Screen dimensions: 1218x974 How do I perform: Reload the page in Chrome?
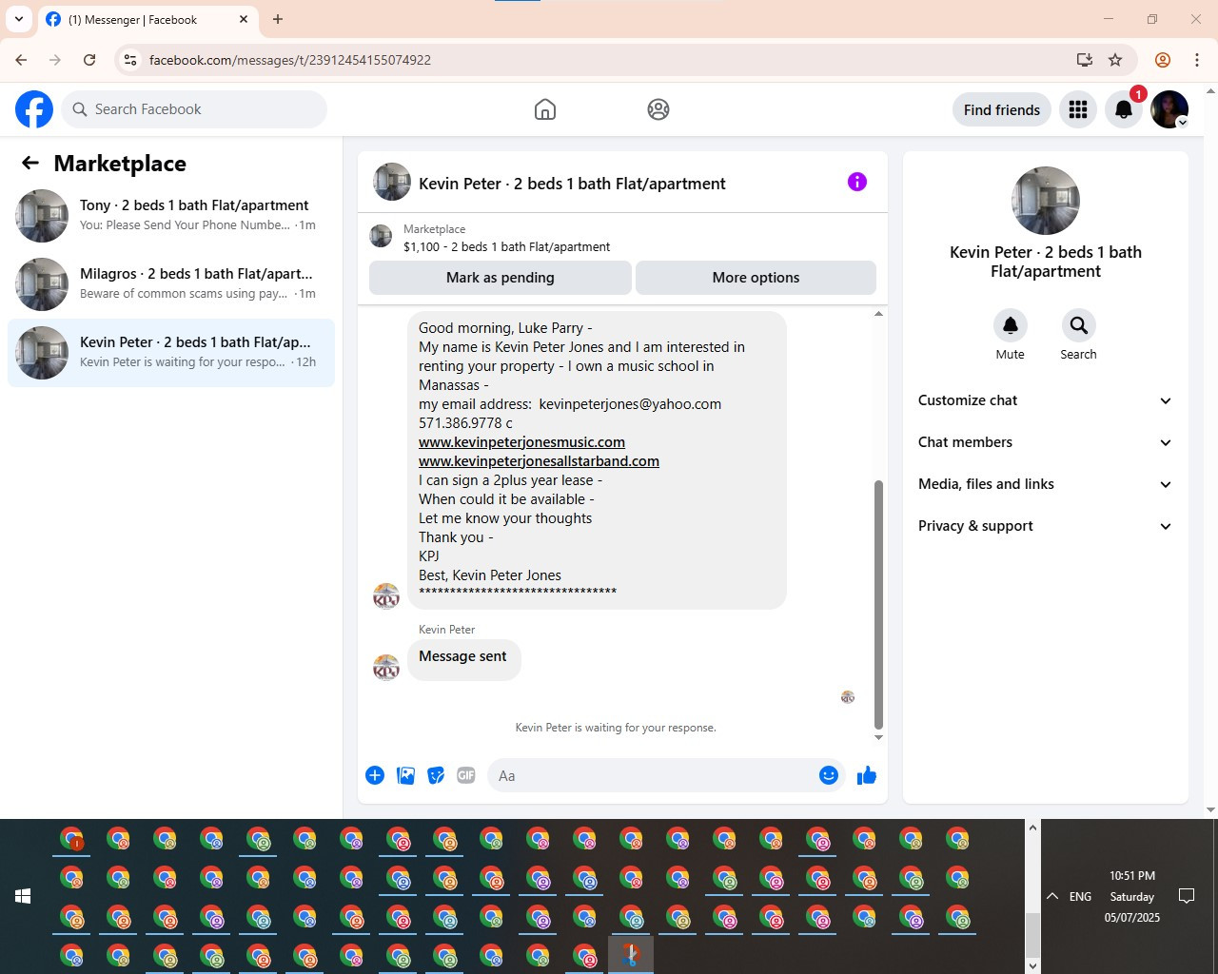click(89, 60)
